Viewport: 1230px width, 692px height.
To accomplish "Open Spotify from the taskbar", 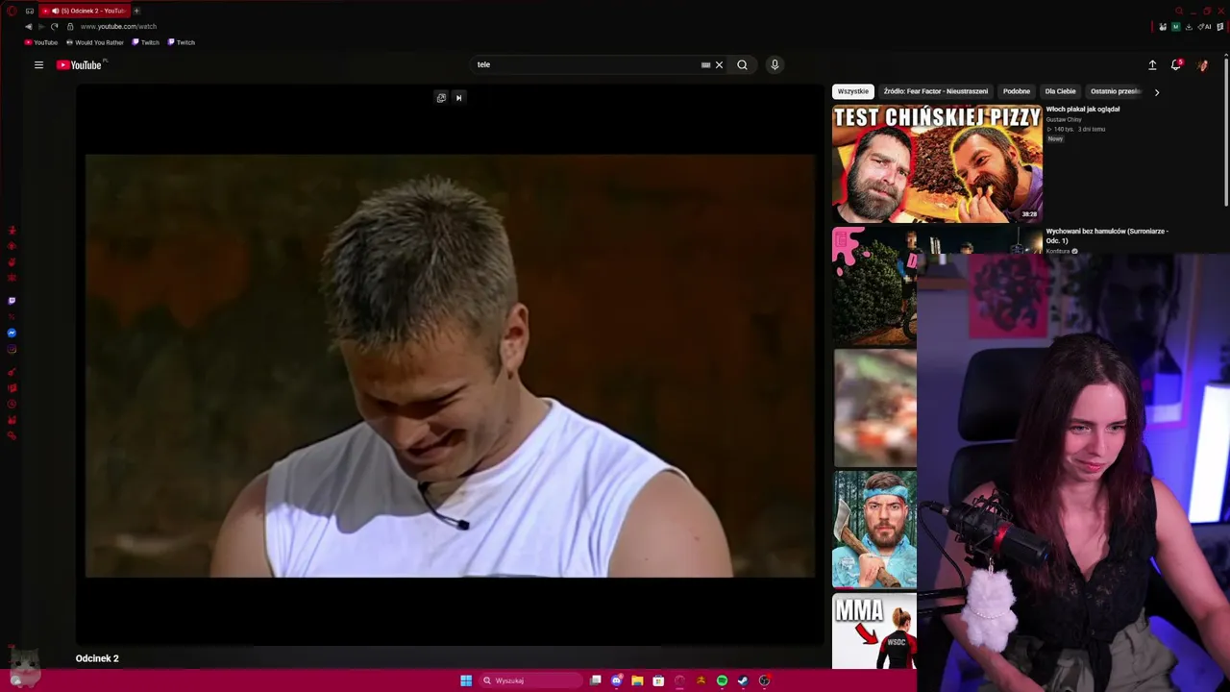I will click(722, 680).
